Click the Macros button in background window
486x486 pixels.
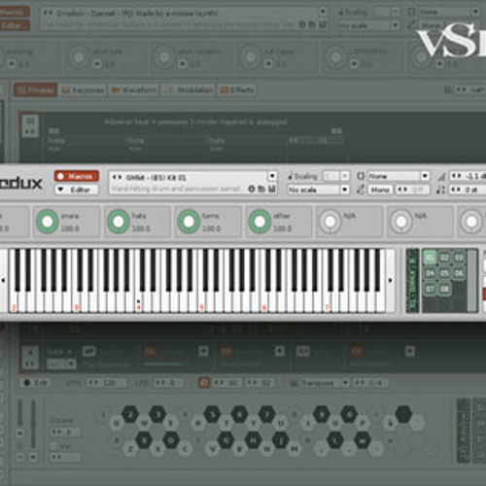[14, 13]
